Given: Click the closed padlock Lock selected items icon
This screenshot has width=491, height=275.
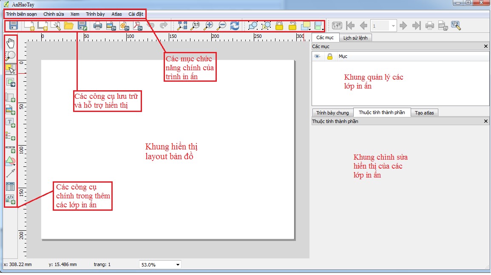Looking at the screenshot, I should tap(279, 26).
